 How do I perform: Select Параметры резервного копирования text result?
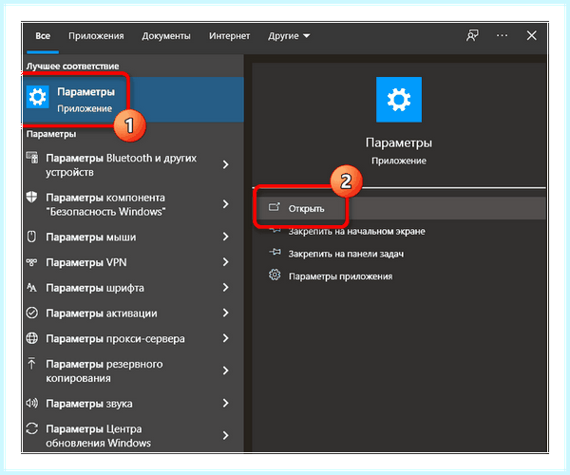coord(104,370)
